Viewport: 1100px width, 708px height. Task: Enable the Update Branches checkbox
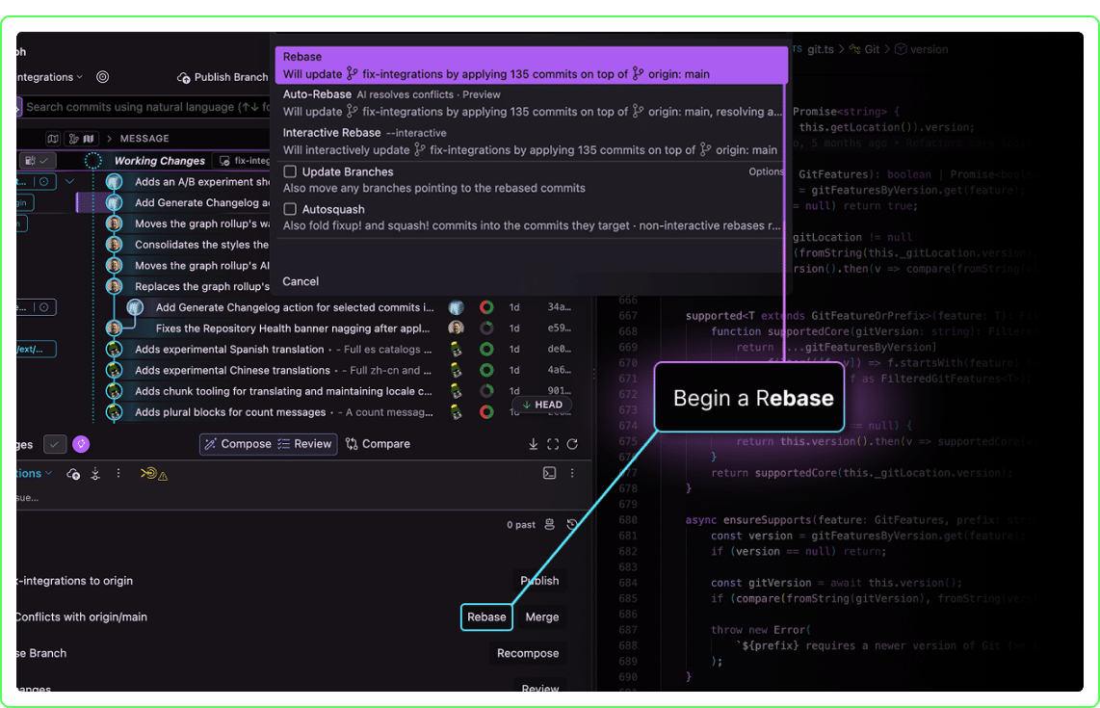(x=290, y=171)
